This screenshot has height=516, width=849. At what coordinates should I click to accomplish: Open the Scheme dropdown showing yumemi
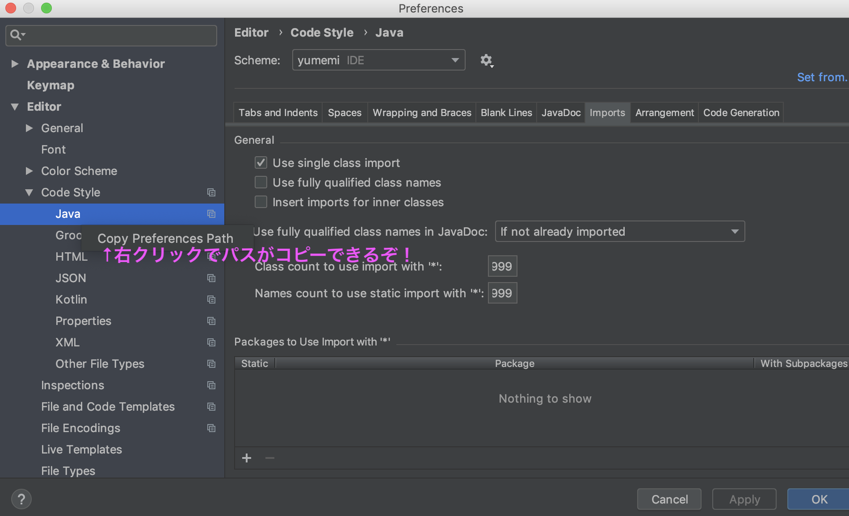(378, 60)
